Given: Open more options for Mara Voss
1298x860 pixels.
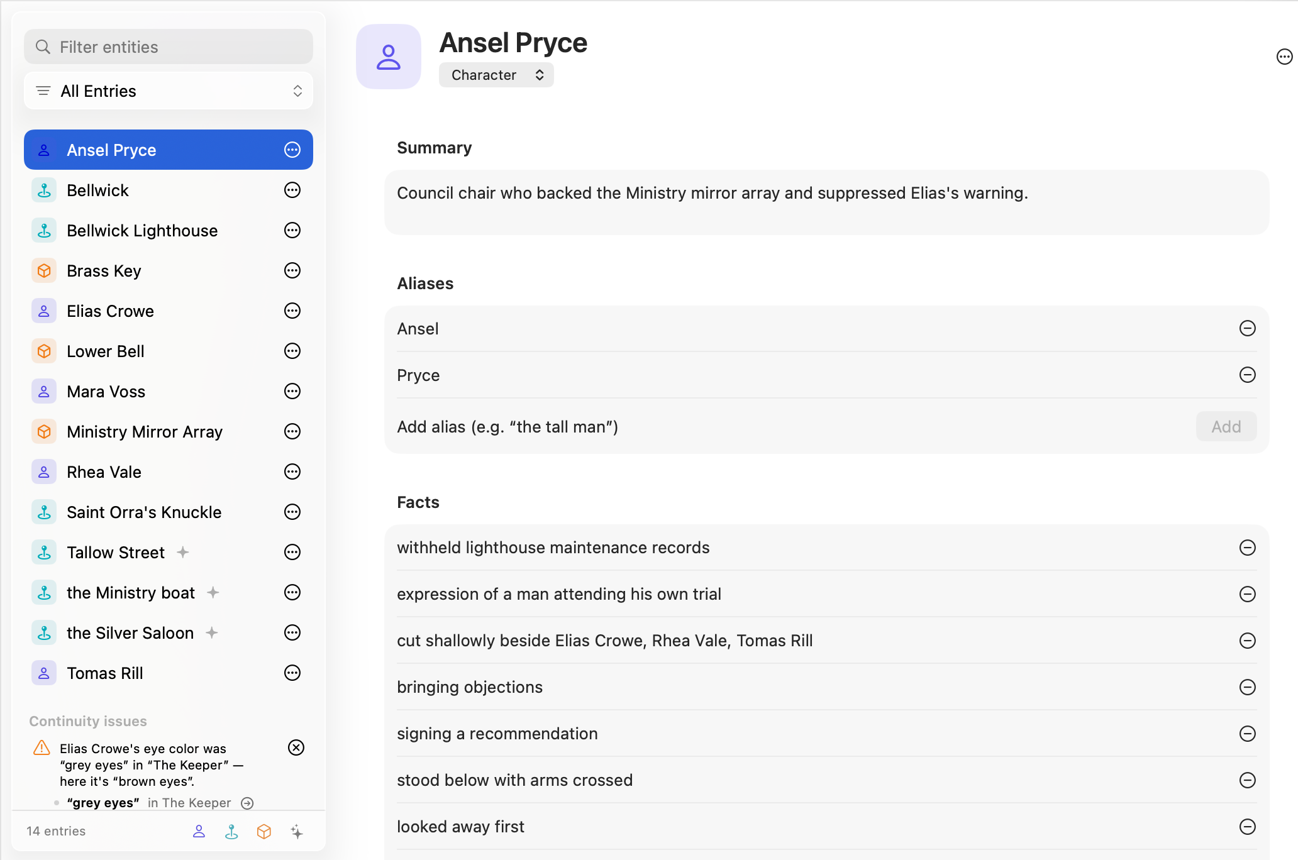Looking at the screenshot, I should (292, 391).
